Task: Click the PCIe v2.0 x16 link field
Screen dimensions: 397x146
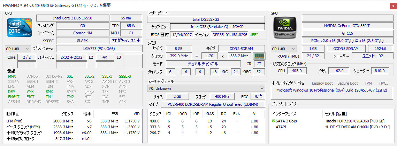Action: click(x=348, y=41)
